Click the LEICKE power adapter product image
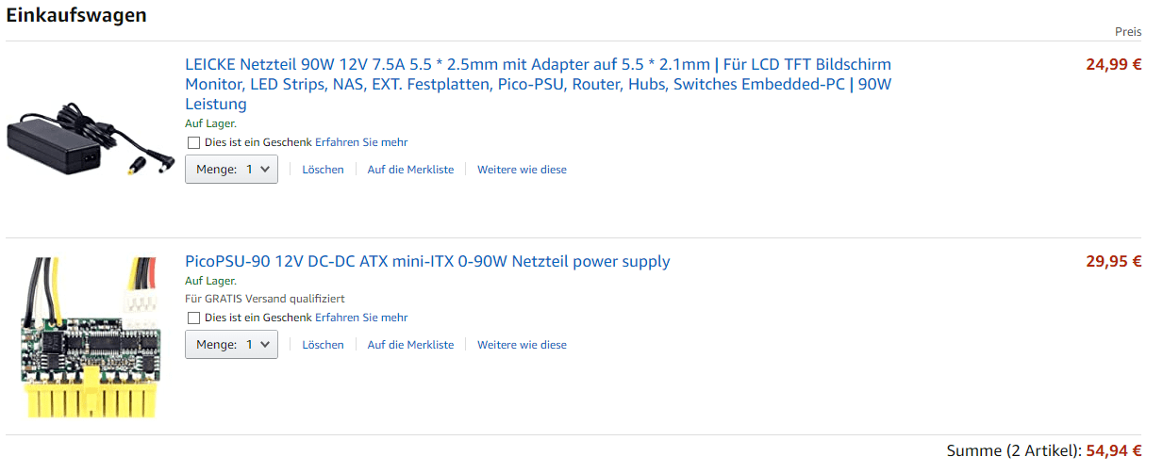The image size is (1163, 473). click(x=91, y=140)
